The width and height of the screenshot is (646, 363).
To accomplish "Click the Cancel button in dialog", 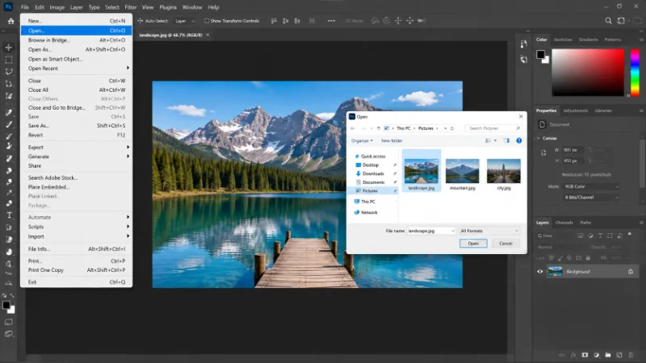I will click(505, 244).
